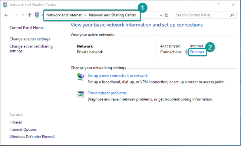Open Change advanced sharing settings
241x146 pixels.
coord(31,49)
